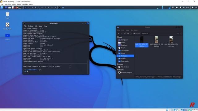Open the volume control tray icon
The width and height of the screenshot is (198, 111).
click(x=177, y=7)
